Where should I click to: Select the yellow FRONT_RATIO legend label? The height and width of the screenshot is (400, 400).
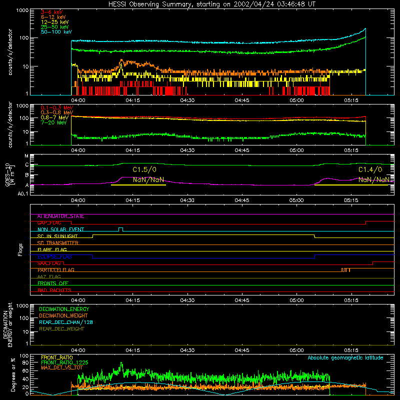tap(57, 357)
